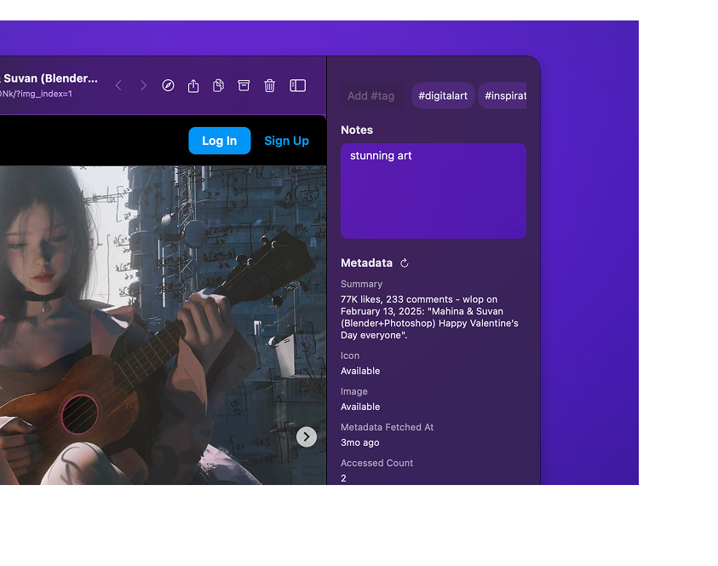Go forward with the right chevron arrow
The image size is (718, 566).
coord(143,86)
